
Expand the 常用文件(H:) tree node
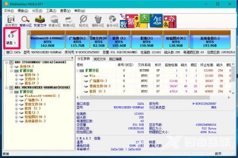(x=16, y=104)
